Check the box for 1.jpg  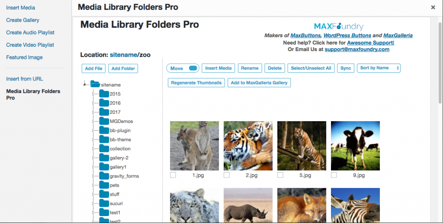click(x=173, y=175)
